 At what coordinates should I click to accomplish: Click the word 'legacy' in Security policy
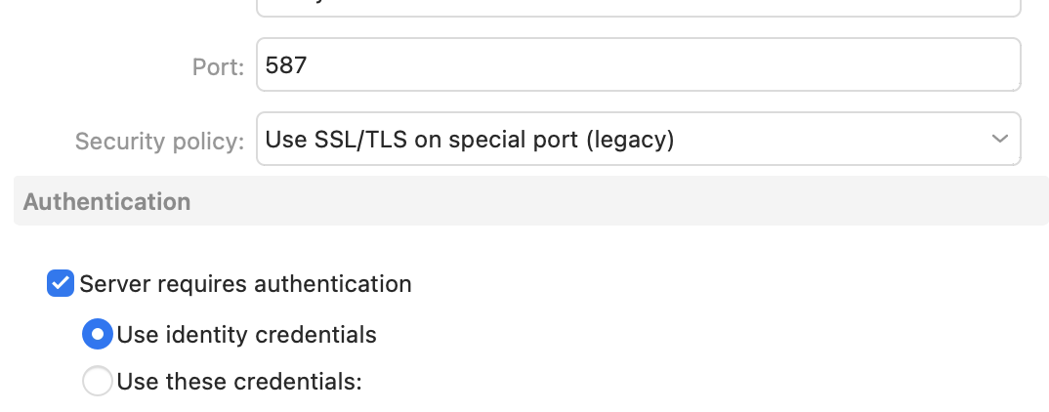click(629, 140)
